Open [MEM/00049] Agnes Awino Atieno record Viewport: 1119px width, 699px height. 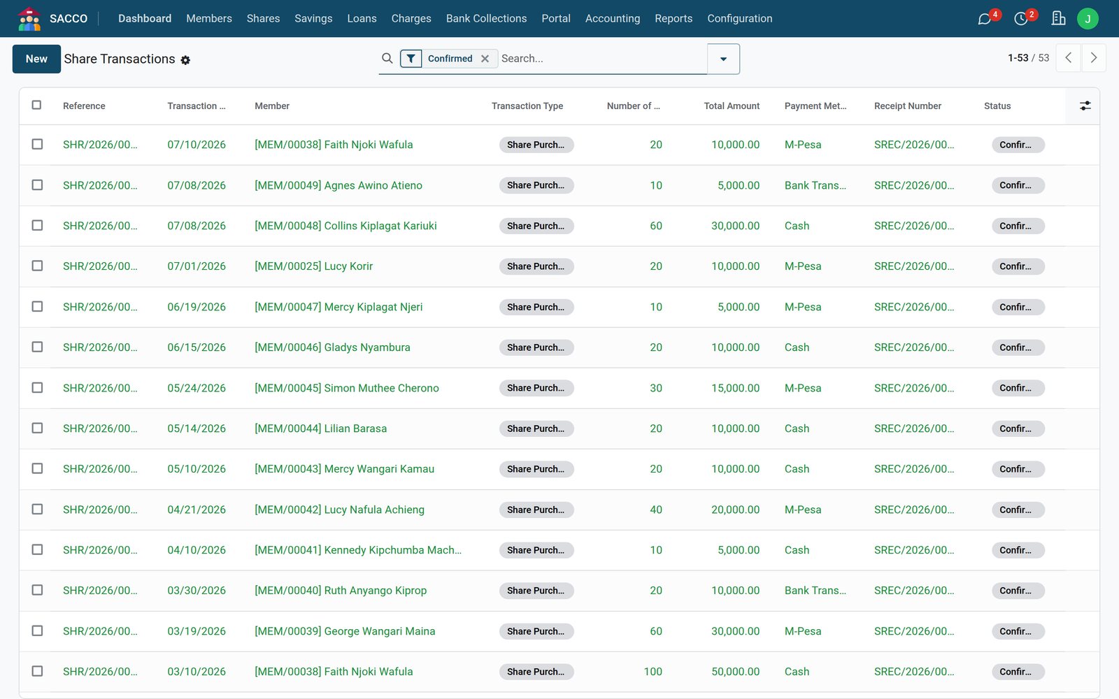pos(338,185)
